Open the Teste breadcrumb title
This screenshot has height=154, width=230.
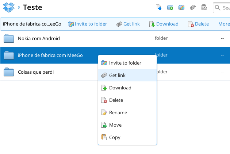(32, 7)
